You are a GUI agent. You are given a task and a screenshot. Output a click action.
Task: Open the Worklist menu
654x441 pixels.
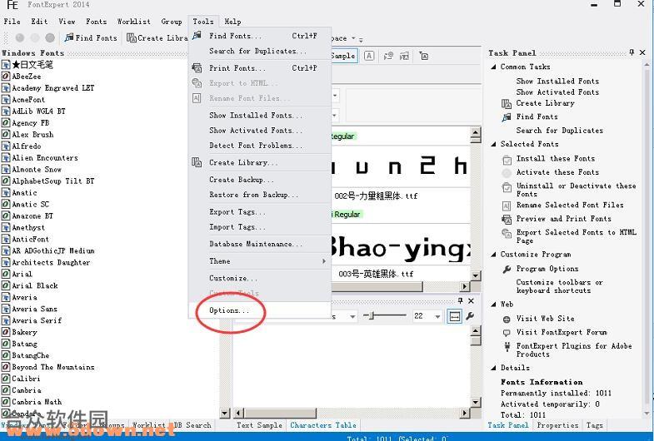coord(133,22)
